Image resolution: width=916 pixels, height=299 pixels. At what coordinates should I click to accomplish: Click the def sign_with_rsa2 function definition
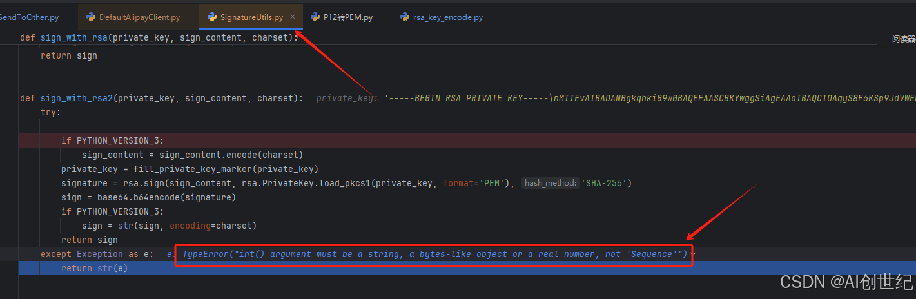click(162, 99)
